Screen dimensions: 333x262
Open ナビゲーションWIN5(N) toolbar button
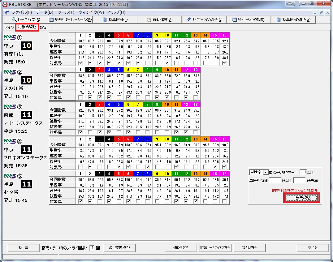pos(204,19)
